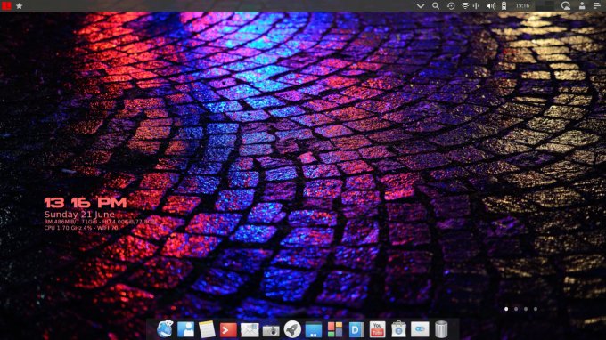Viewport: 606px width, 340px height.
Task: Open the yellow notes dock icon
Action: 207,329
